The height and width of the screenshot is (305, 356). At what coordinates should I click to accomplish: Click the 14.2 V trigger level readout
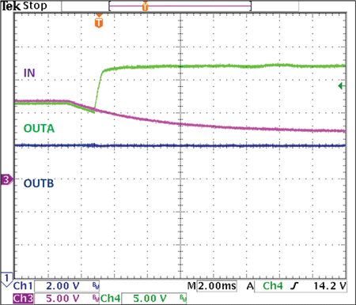coord(330,286)
